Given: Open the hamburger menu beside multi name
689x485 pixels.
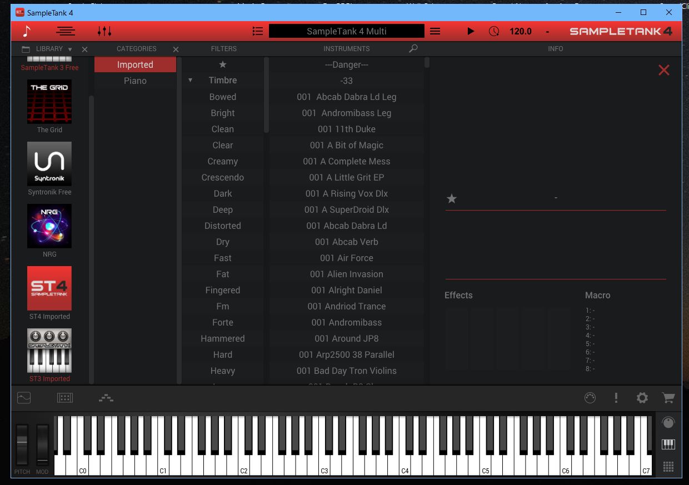Looking at the screenshot, I should point(435,31).
